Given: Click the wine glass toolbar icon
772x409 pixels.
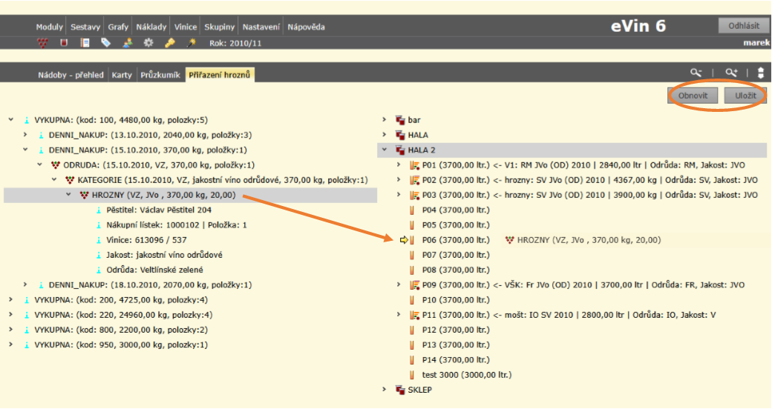Looking at the screenshot, I should pyautogui.click(x=64, y=43).
